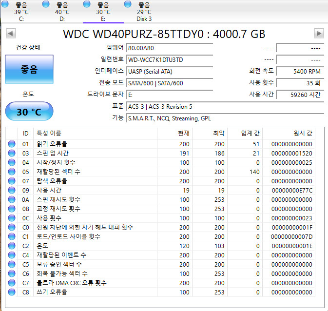This screenshot has height=311, width=328.
Task: Click status icon of row C2 온도
Action: [x=12, y=246]
